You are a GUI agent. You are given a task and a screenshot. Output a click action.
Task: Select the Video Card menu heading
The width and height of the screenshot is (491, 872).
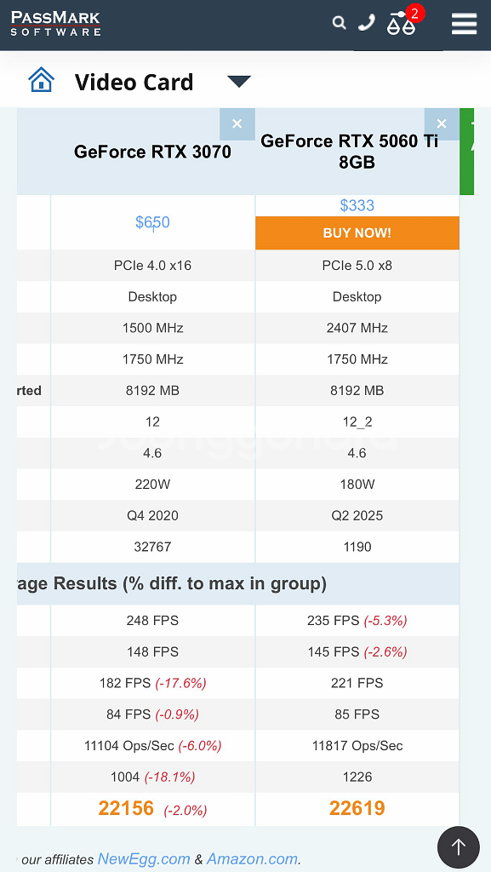click(134, 82)
